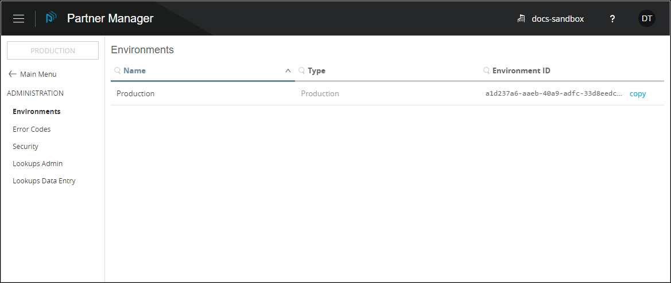Image resolution: width=671 pixels, height=283 pixels.
Task: Go to the Security admin page
Action: click(25, 147)
